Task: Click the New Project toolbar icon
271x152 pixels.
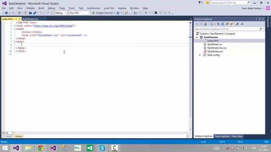Action: pyautogui.click(x=19, y=13)
